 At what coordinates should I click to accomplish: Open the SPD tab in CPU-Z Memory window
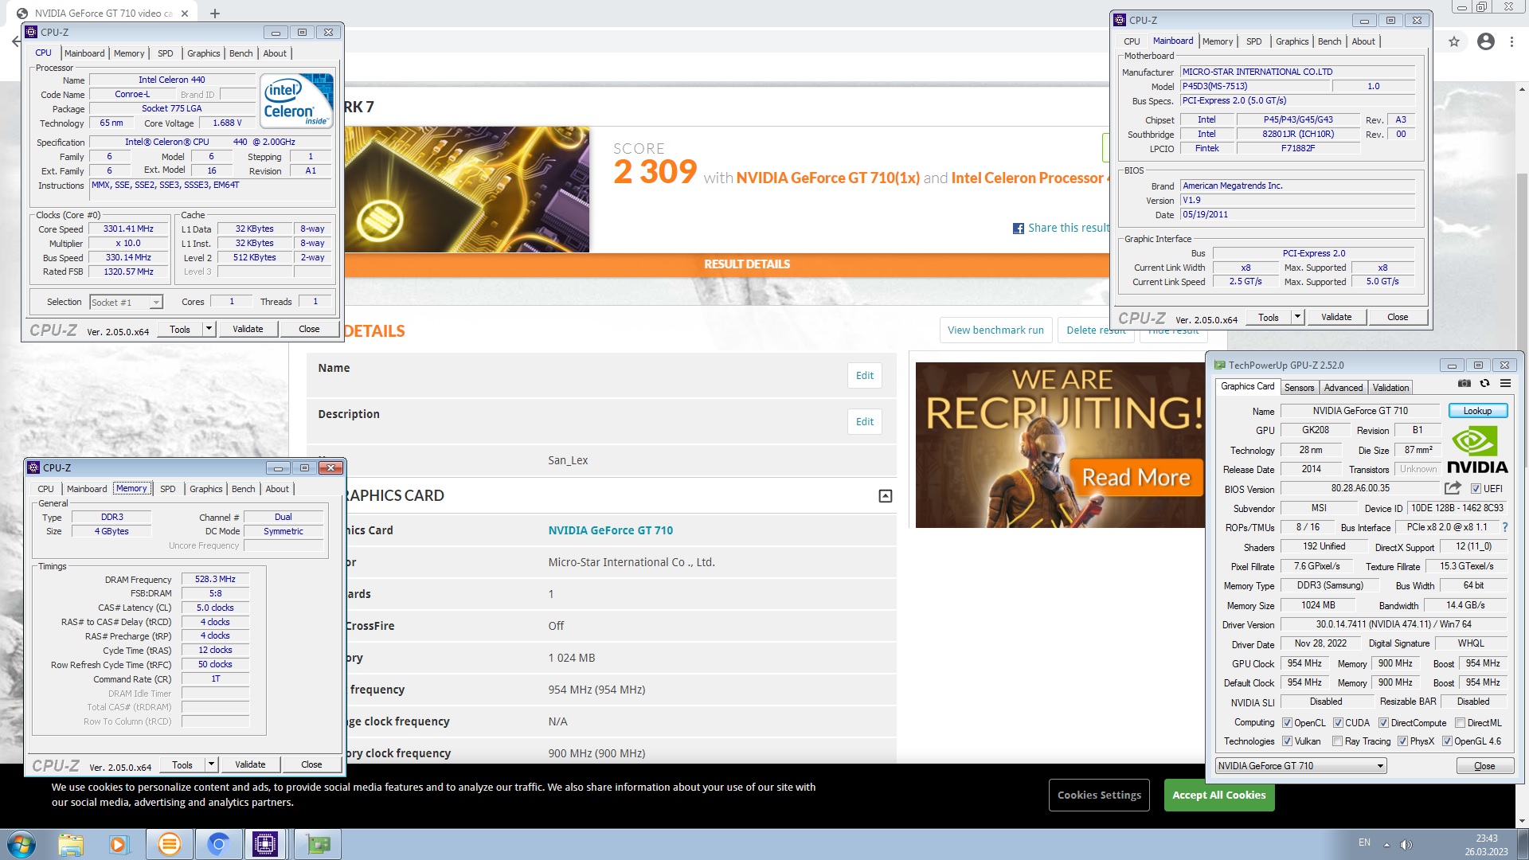pyautogui.click(x=167, y=489)
